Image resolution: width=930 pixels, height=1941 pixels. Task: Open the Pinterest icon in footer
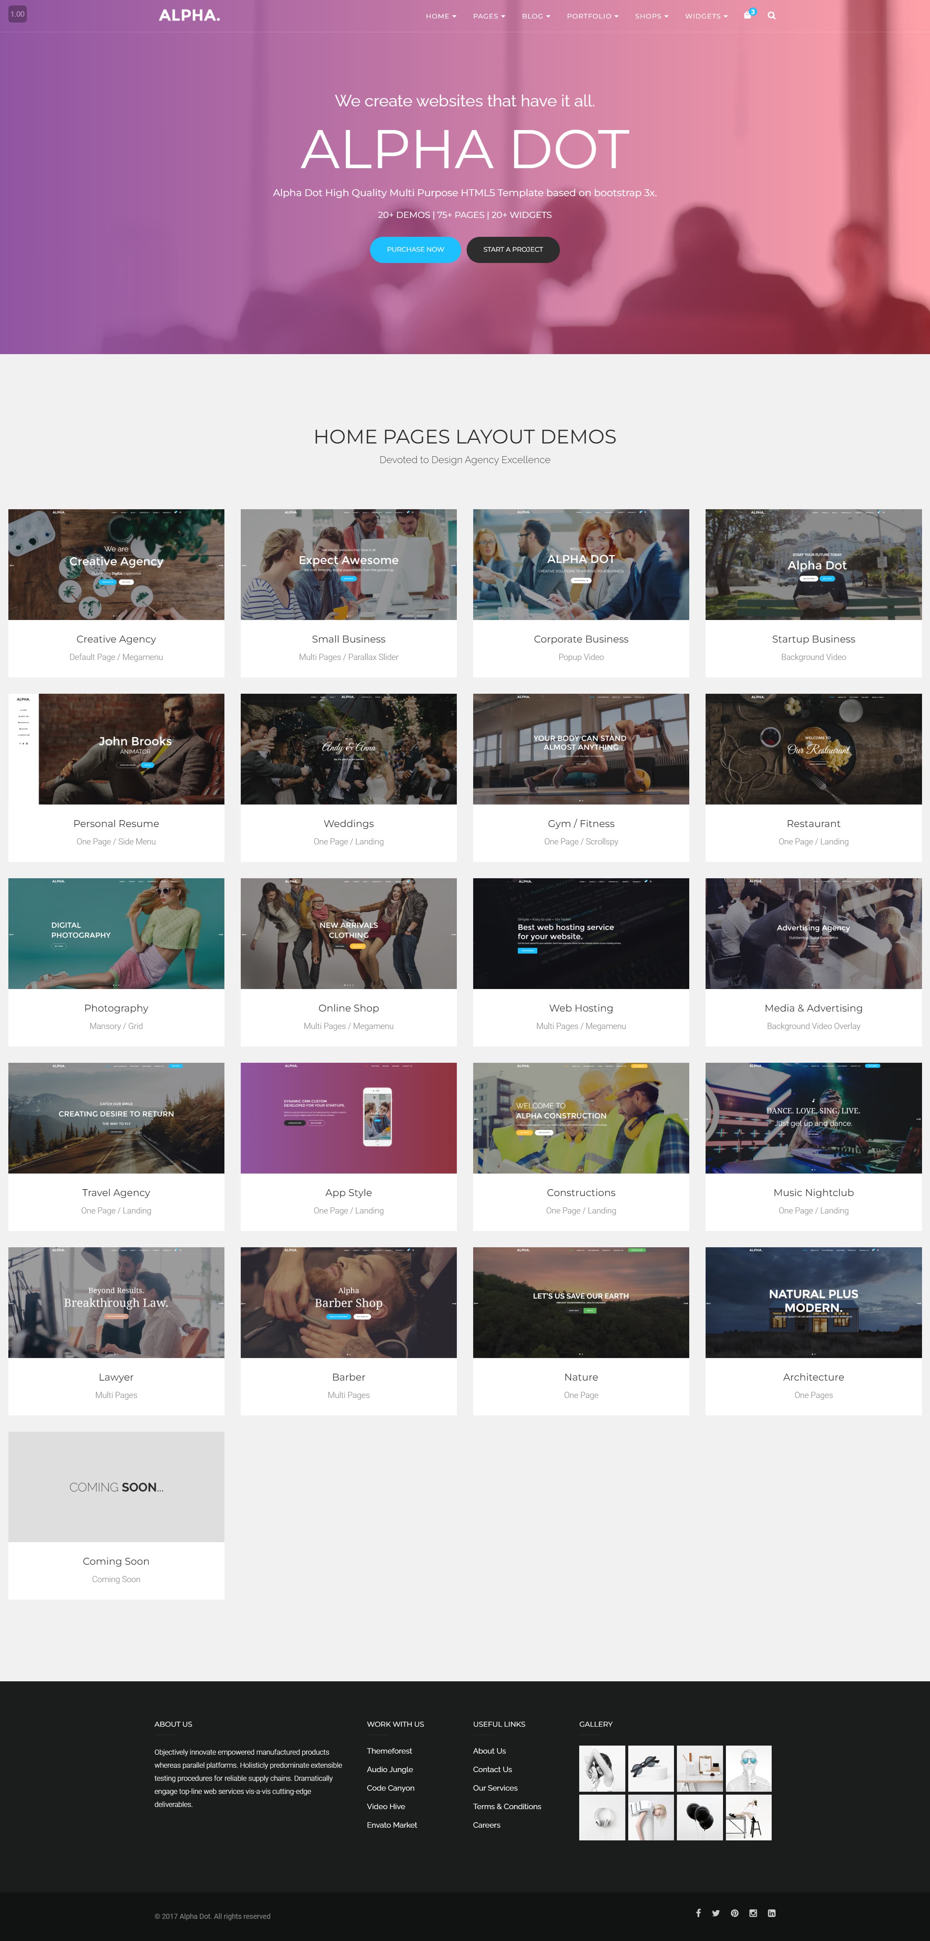point(735,1912)
